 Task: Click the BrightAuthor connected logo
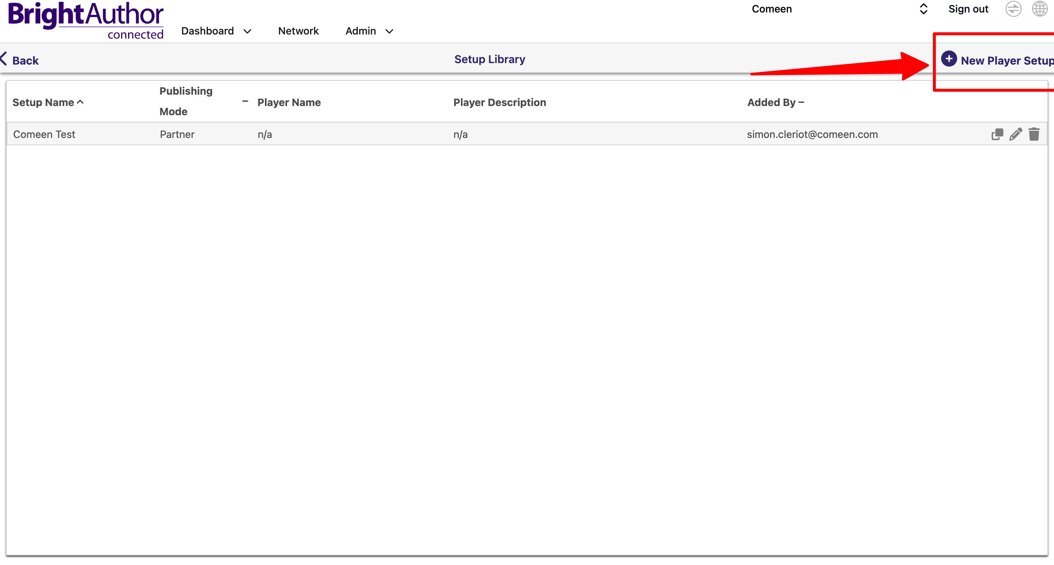coord(86,21)
